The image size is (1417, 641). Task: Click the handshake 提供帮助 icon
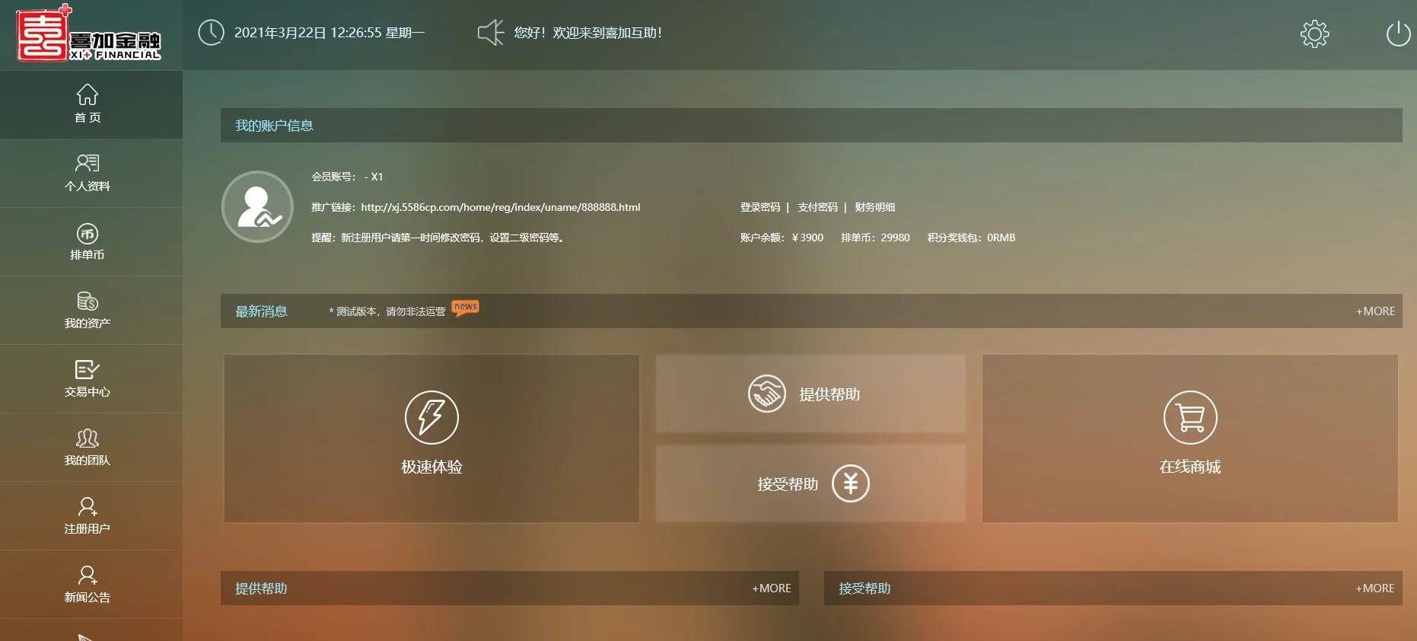(x=766, y=394)
